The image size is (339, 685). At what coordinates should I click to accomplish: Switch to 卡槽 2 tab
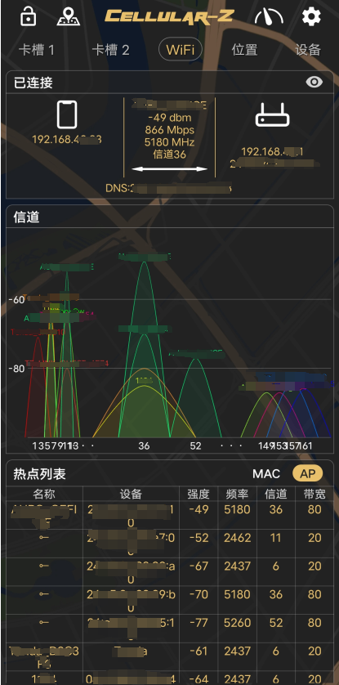(x=110, y=50)
